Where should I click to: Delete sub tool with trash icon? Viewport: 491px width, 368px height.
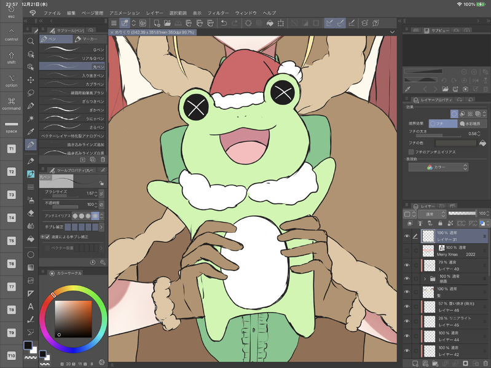pos(103,160)
